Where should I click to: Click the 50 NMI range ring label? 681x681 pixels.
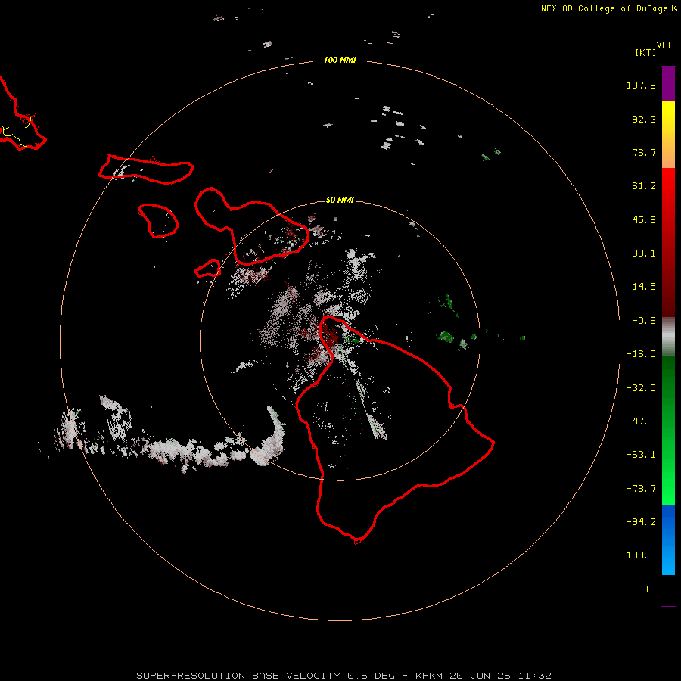pyautogui.click(x=340, y=200)
